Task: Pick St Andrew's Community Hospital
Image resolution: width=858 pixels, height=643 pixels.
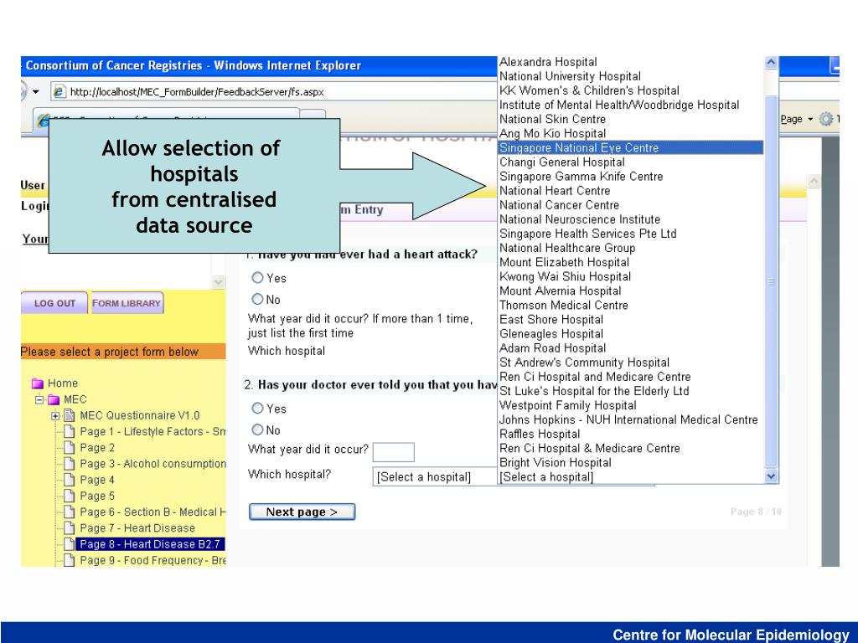Action: click(x=584, y=362)
